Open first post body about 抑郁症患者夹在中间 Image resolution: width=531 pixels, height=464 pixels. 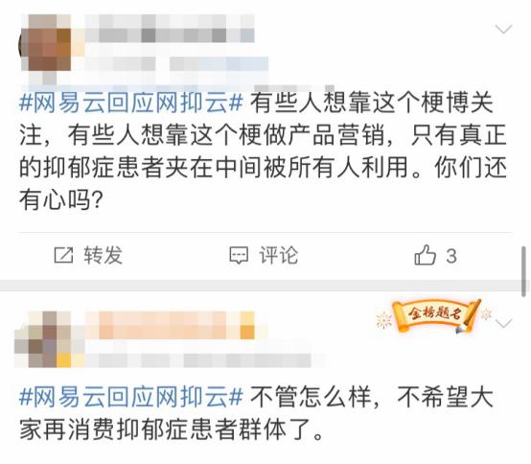pyautogui.click(x=264, y=151)
